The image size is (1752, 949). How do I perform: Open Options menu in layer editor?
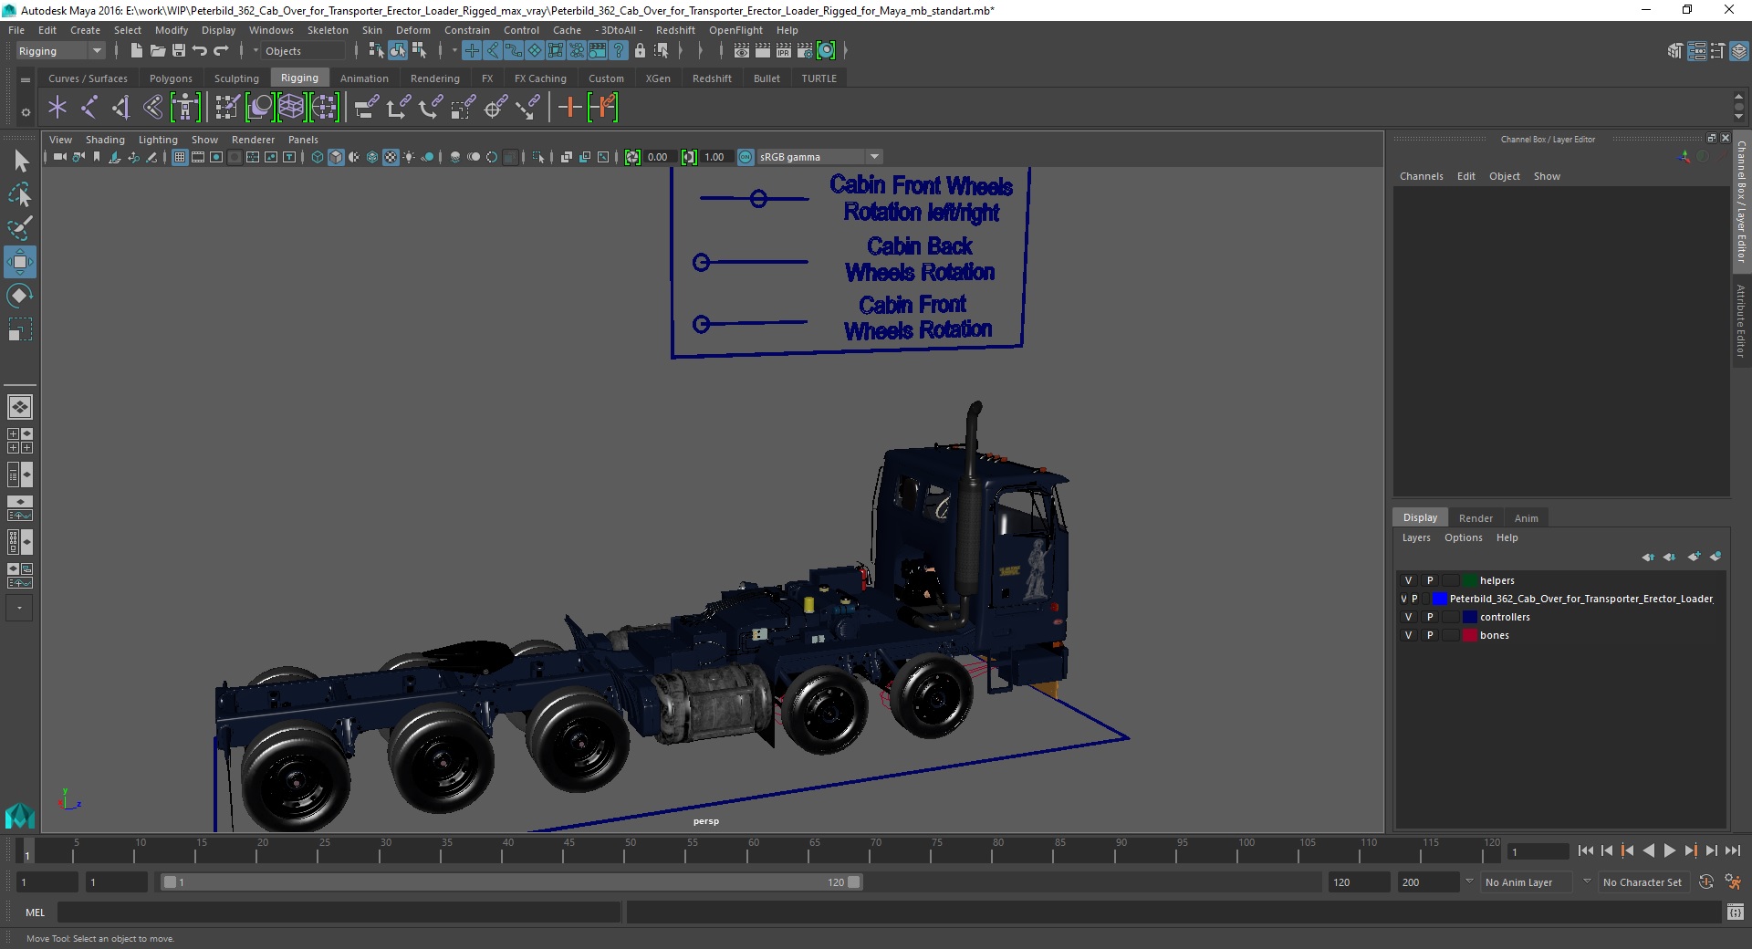(x=1463, y=537)
